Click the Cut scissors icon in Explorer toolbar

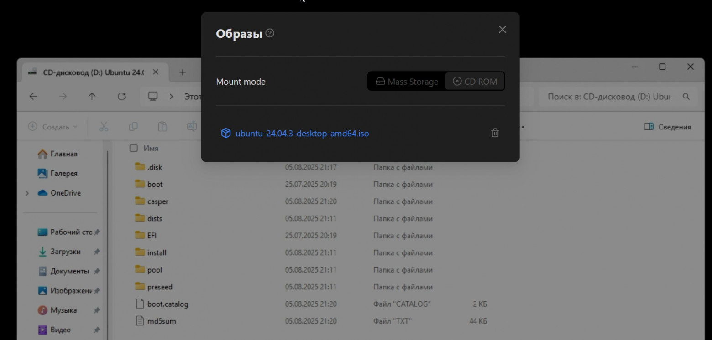coord(104,127)
